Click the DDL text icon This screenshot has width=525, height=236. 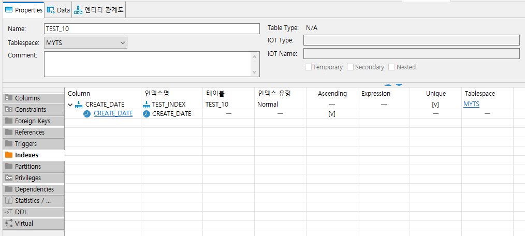[x=9, y=212]
